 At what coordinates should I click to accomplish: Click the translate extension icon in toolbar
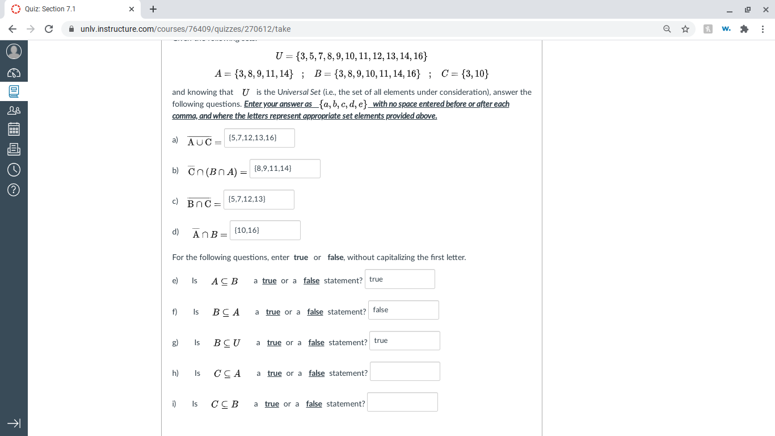pos(708,29)
